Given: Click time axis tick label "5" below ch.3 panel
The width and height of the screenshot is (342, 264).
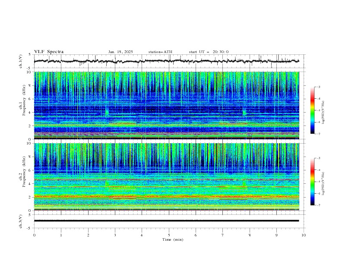Looking at the screenshot, I should pyautogui.click(x=169, y=235).
